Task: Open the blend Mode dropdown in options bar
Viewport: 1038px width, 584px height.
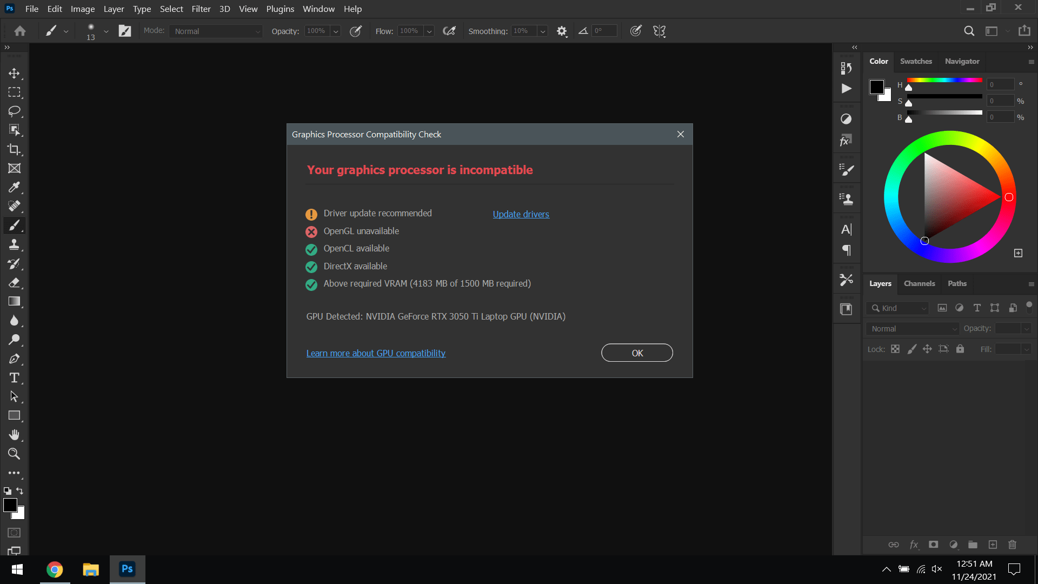Action: coord(215,31)
